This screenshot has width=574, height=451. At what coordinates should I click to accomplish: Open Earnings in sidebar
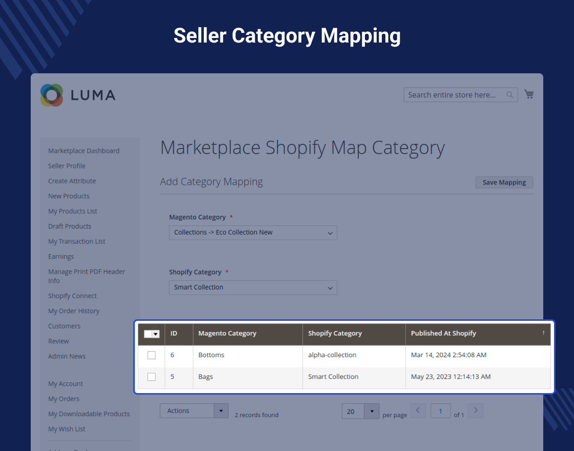point(61,257)
